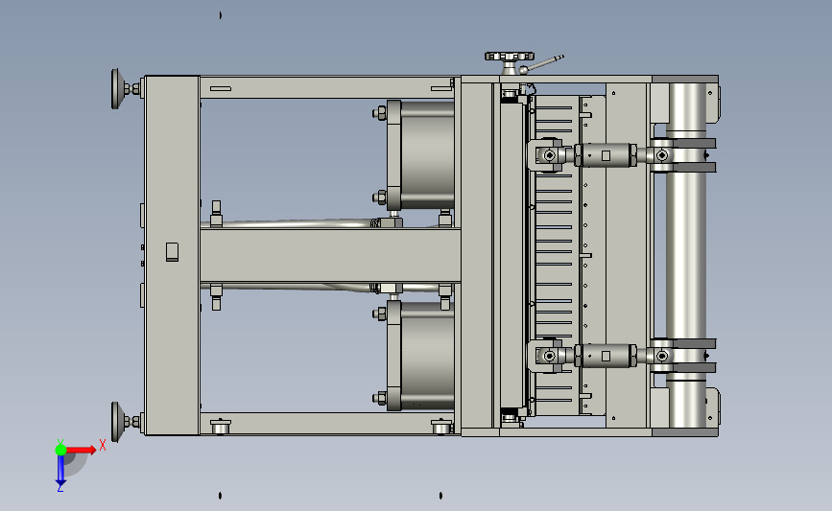Select the upper turnbuckle linkage rod
Viewport: 832px width, 511px height.
pyautogui.click(x=606, y=155)
